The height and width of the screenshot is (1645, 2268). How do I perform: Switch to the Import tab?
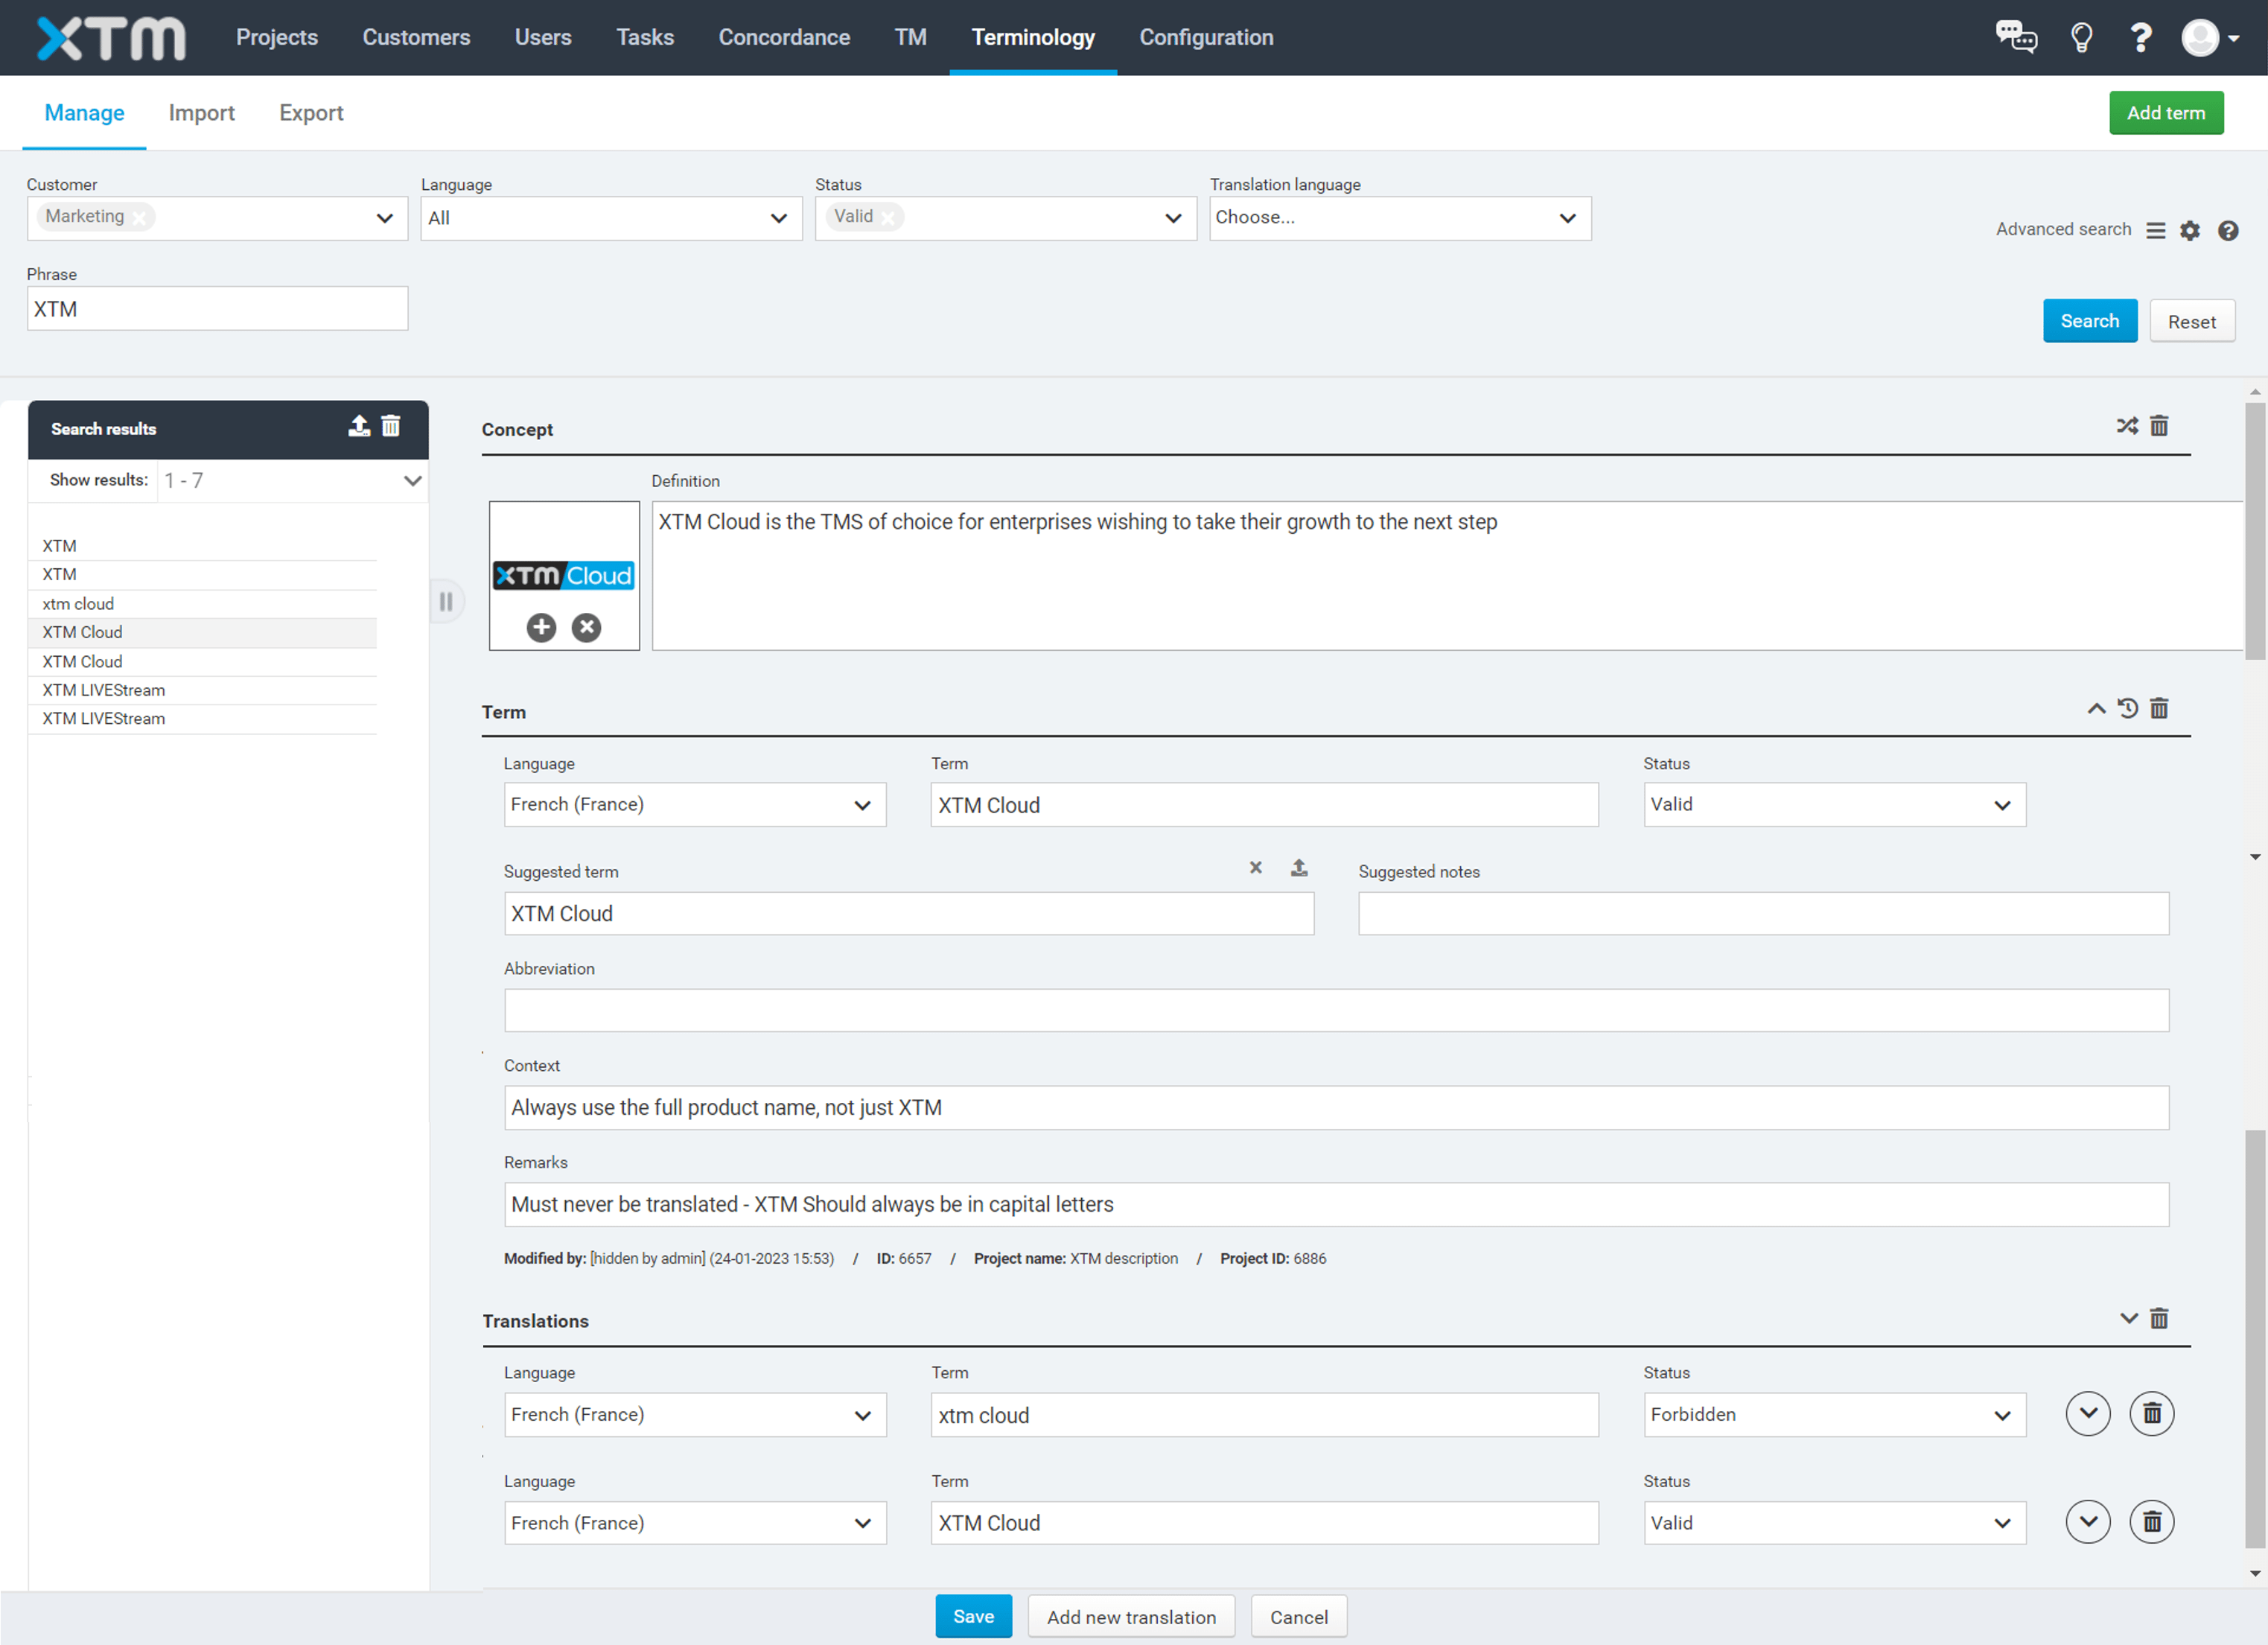click(x=201, y=113)
